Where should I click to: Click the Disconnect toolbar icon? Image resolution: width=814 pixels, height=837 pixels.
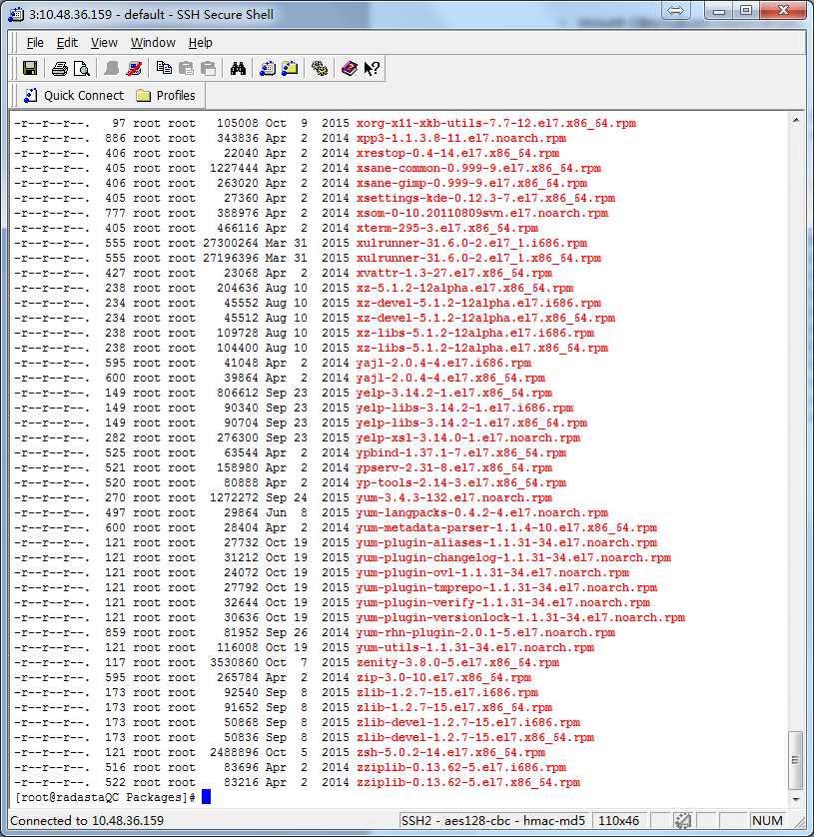tap(134, 68)
